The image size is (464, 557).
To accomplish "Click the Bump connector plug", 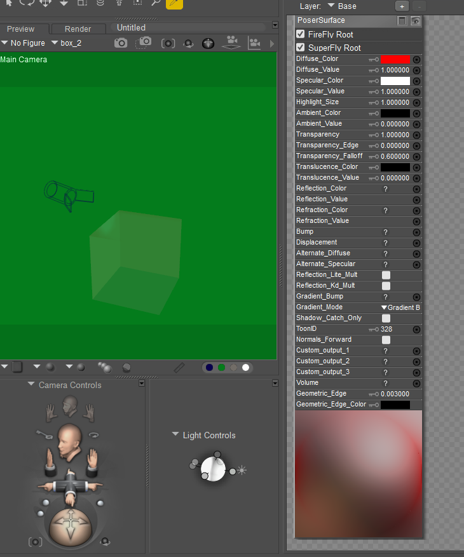I will (417, 232).
